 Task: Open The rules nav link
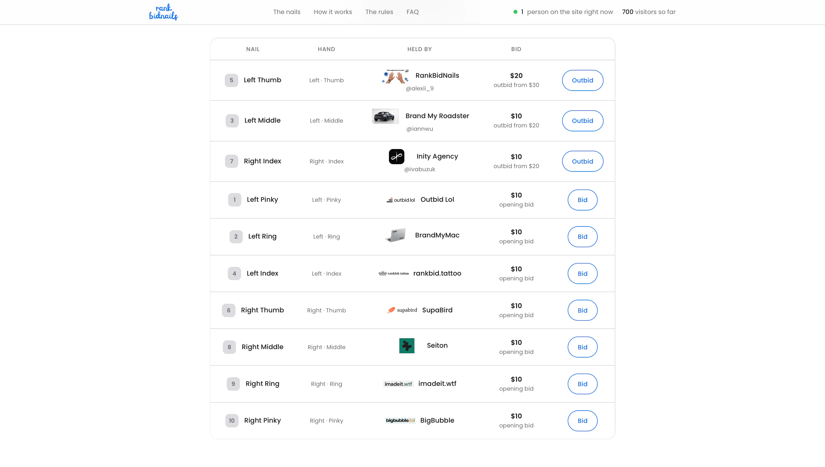pos(379,12)
